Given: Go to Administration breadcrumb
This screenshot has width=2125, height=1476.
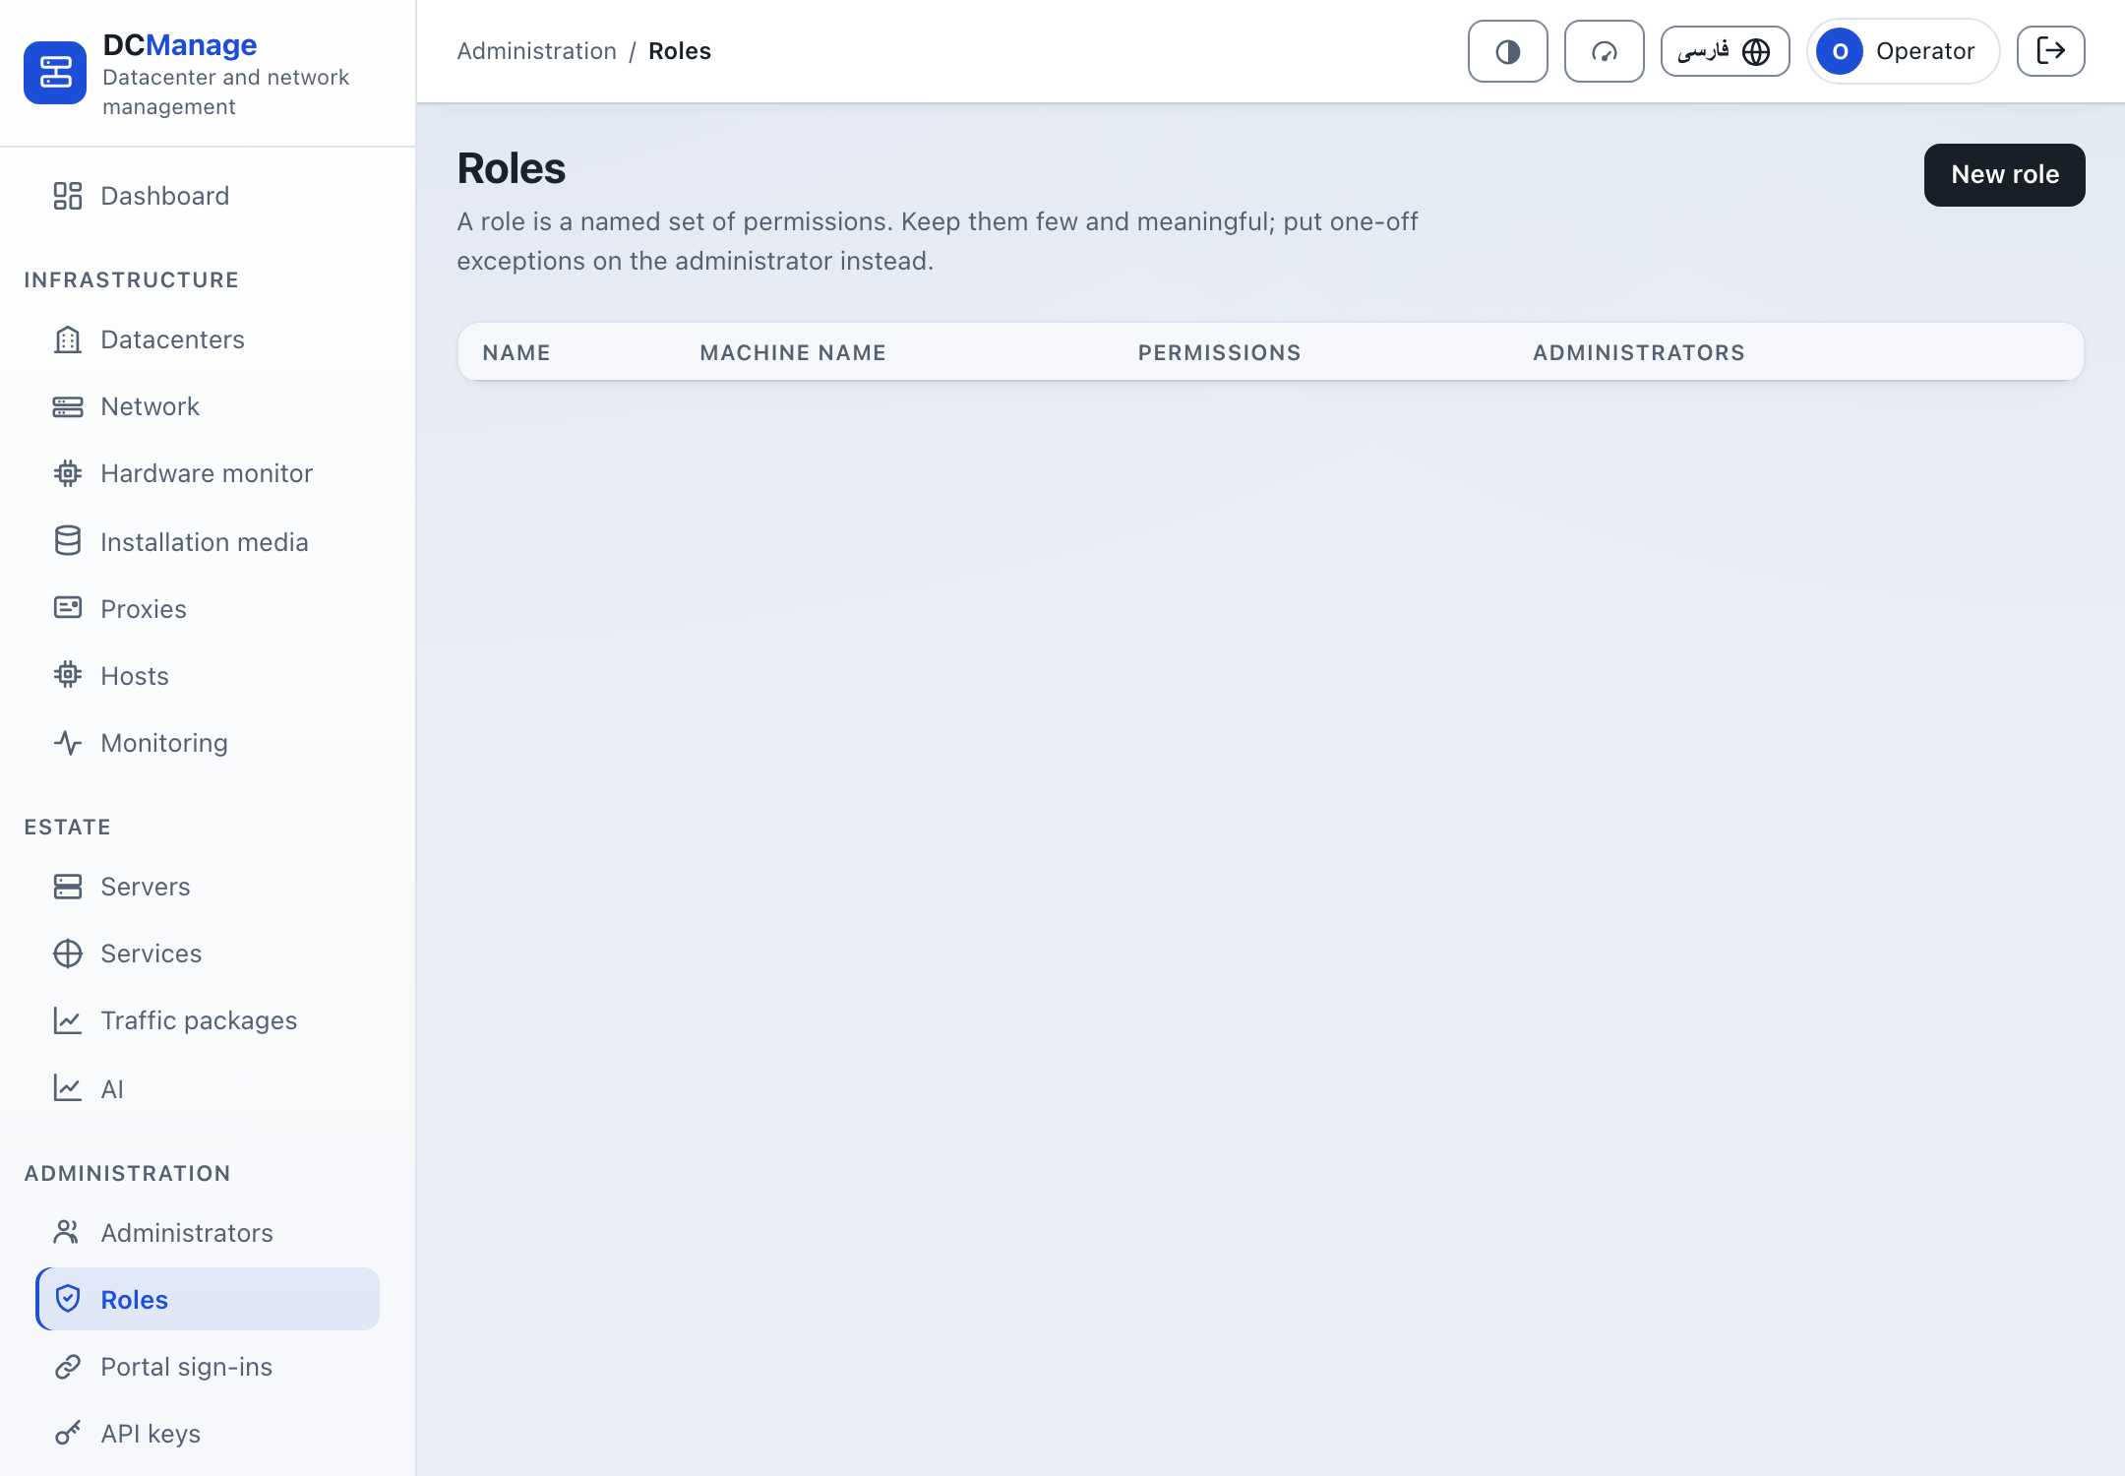Looking at the screenshot, I should [536, 51].
